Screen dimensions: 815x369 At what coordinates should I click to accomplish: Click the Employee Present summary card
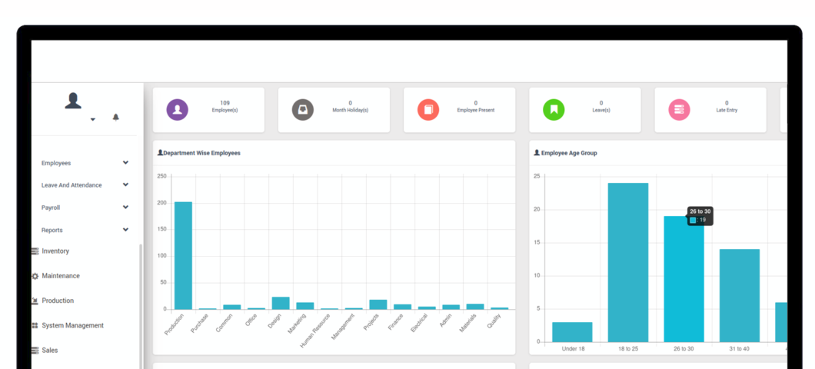(460, 110)
